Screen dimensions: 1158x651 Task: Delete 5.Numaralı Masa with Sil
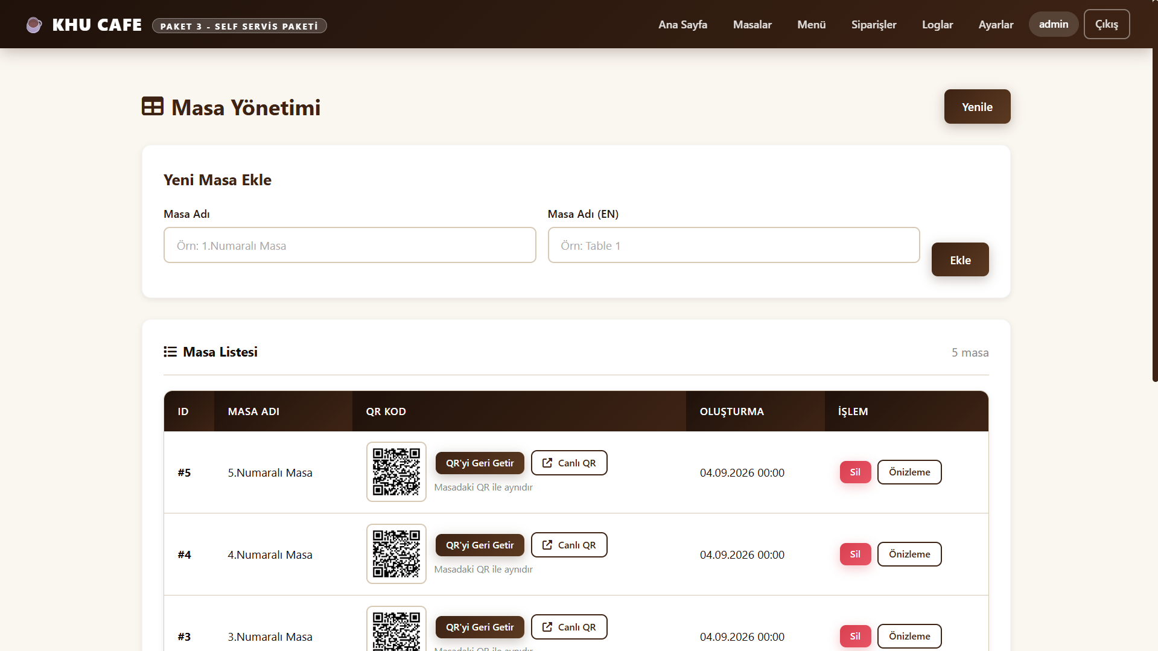click(x=855, y=472)
